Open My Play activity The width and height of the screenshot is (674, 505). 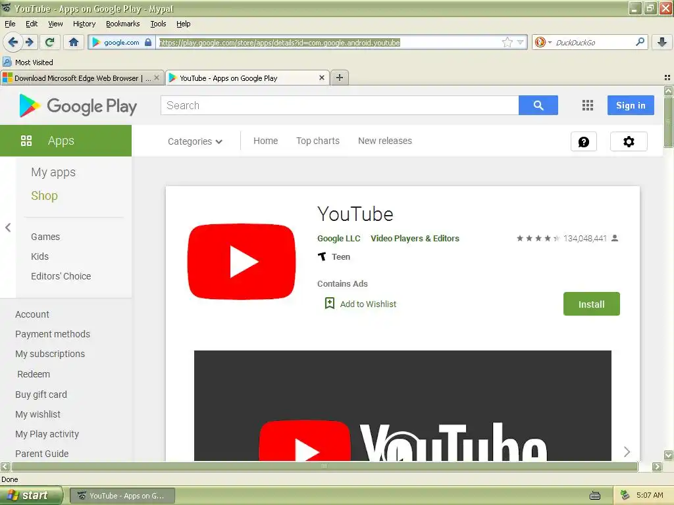click(47, 434)
